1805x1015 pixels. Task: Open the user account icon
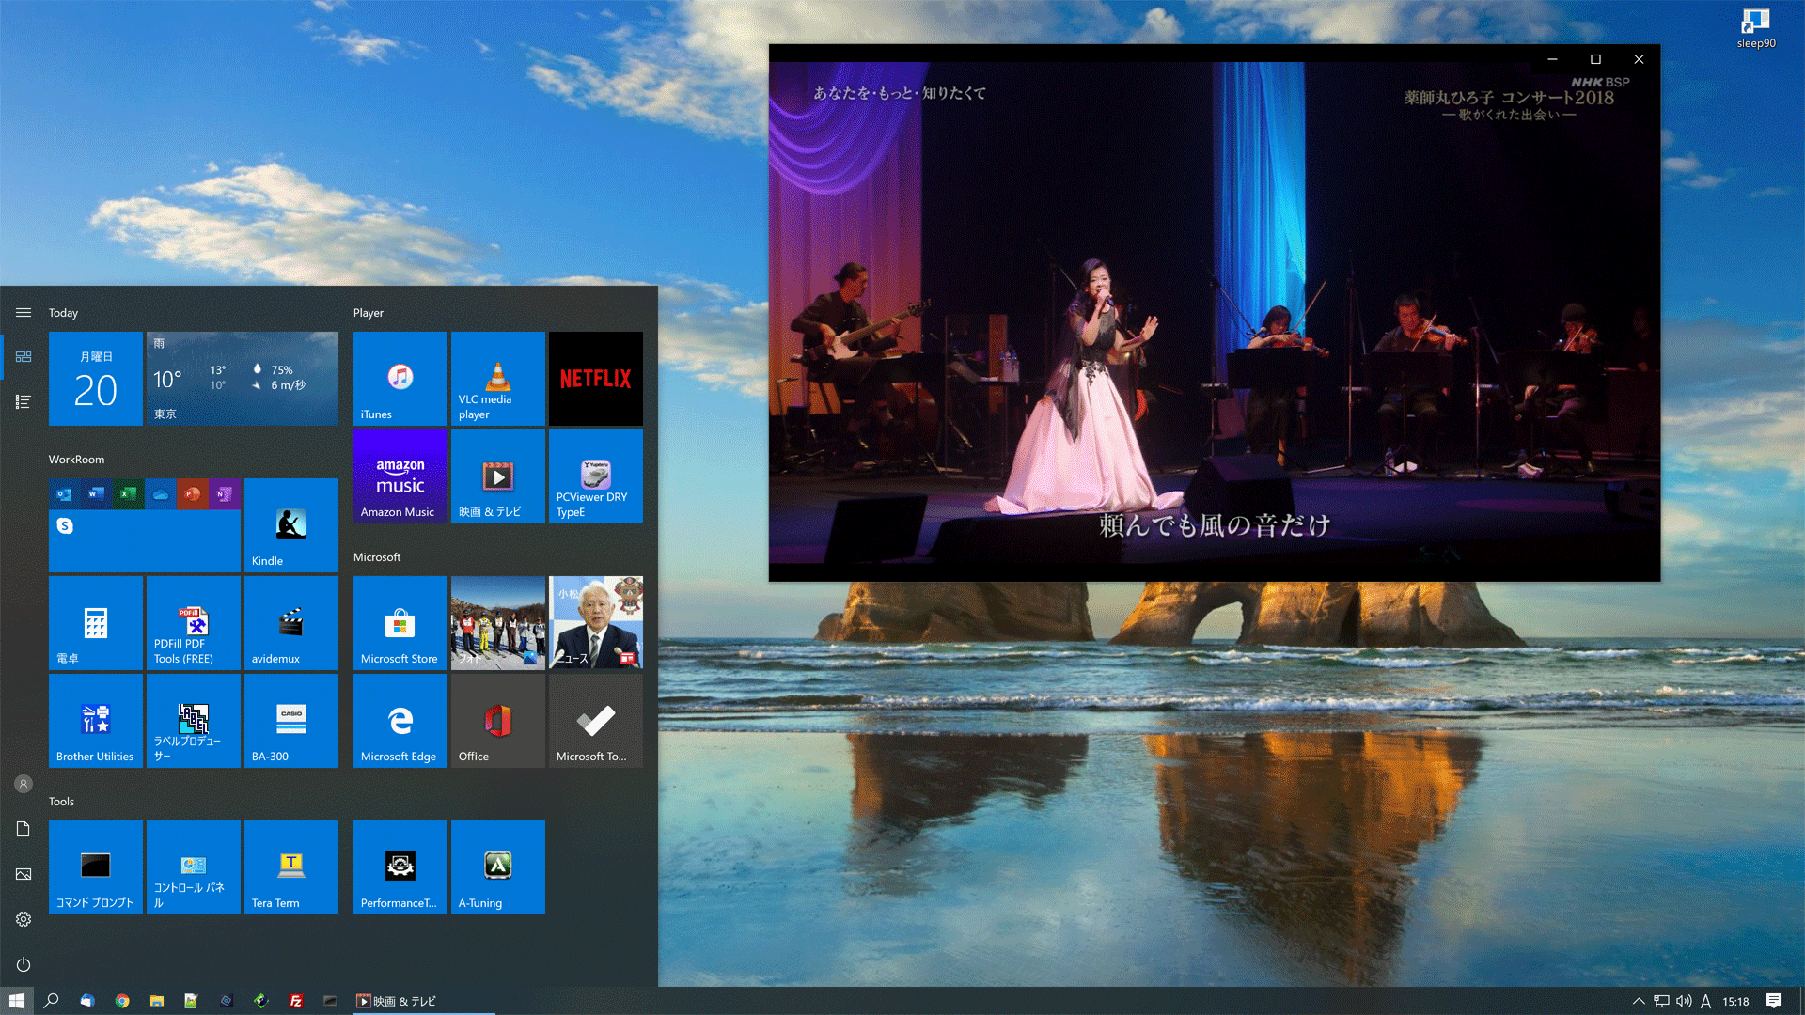tap(24, 784)
